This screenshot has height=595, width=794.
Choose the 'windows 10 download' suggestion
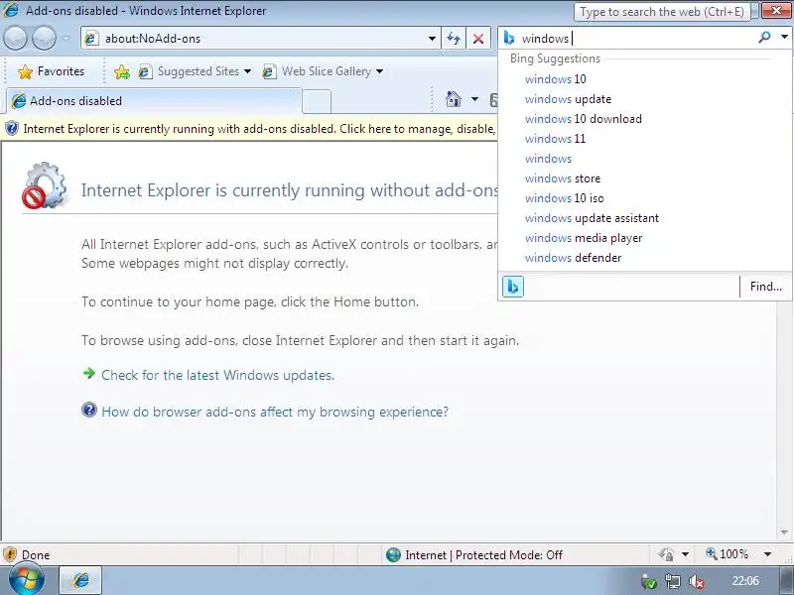tap(584, 119)
